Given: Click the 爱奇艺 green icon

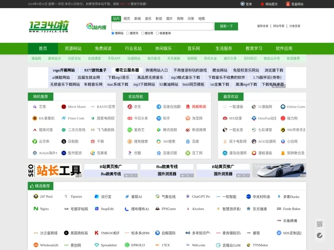Looking at the screenshot, I should 130,130.
